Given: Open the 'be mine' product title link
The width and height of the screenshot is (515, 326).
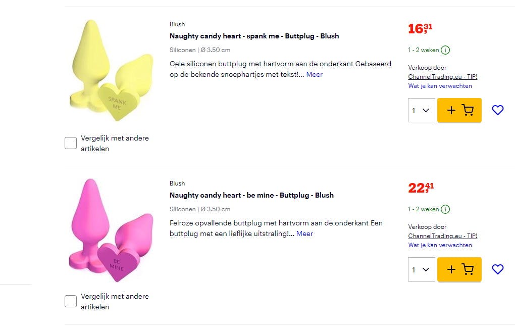Looking at the screenshot, I should 251,195.
